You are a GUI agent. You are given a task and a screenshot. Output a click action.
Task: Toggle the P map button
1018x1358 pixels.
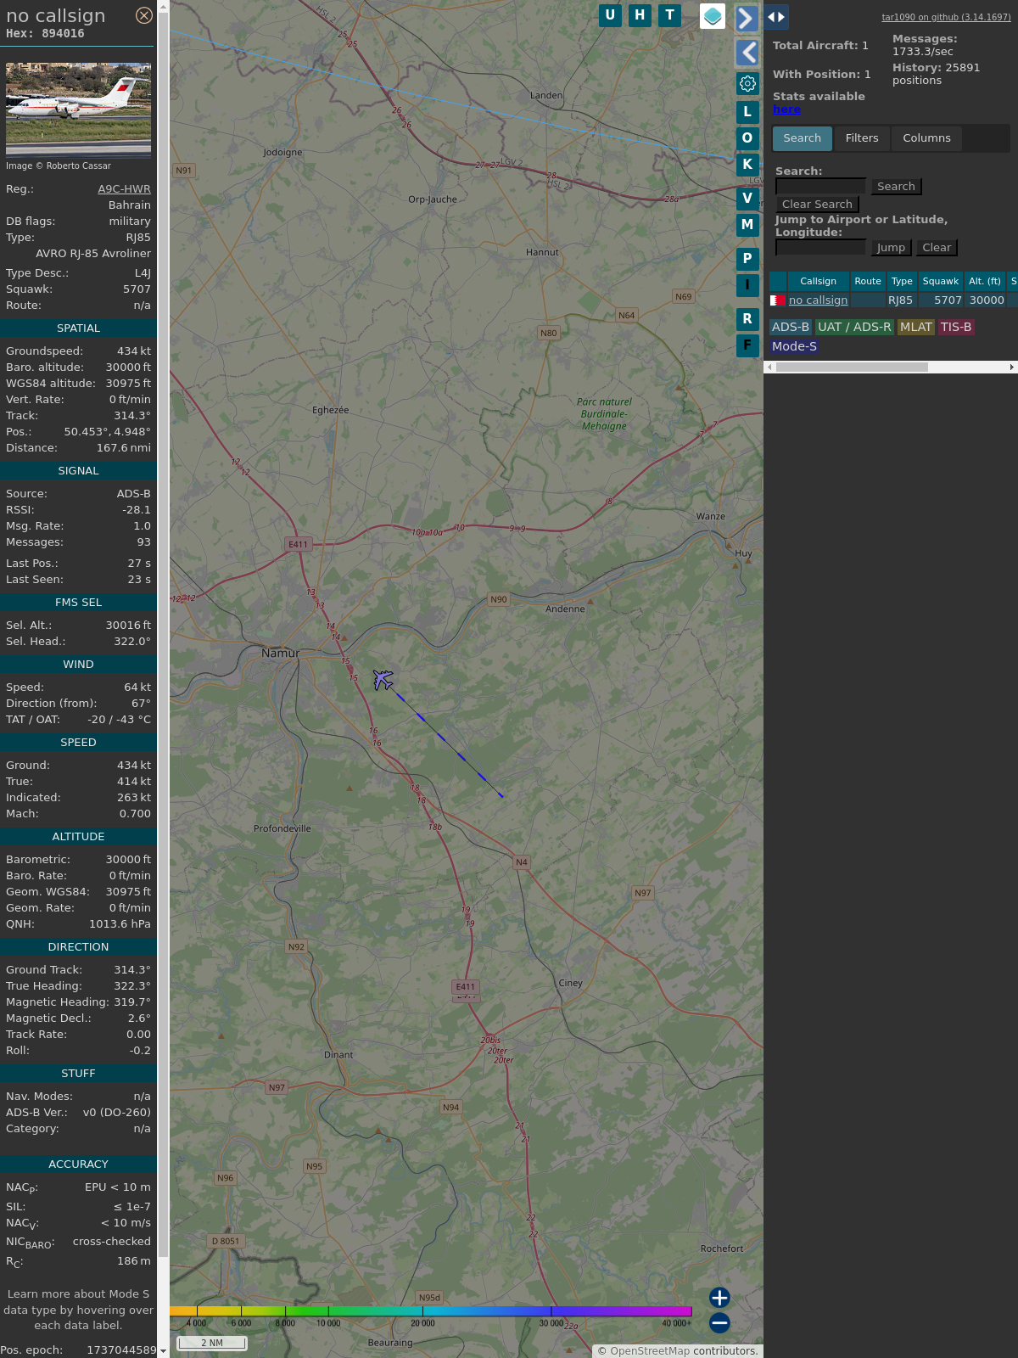747,258
